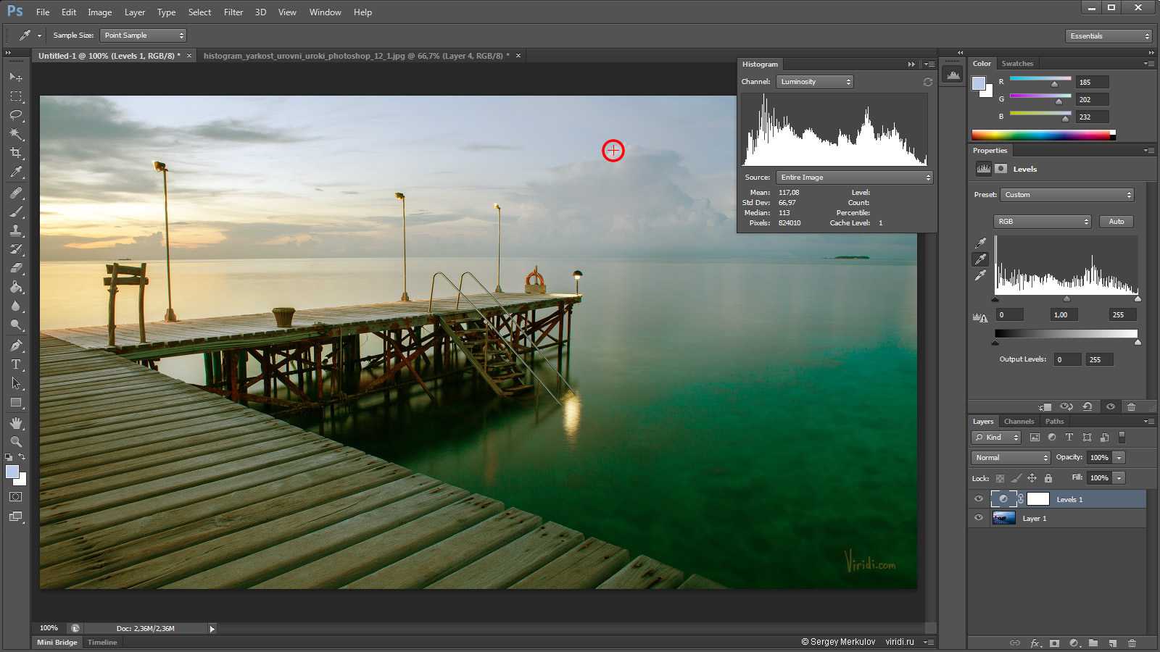1160x652 pixels.
Task: Click the Output Levels 255 field
Action: [1099, 360]
